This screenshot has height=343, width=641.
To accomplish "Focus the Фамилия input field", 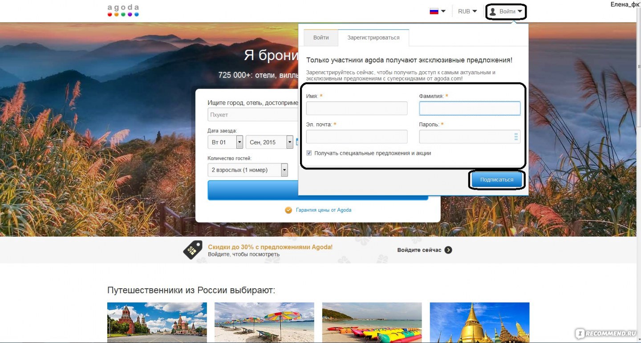I will coord(470,108).
